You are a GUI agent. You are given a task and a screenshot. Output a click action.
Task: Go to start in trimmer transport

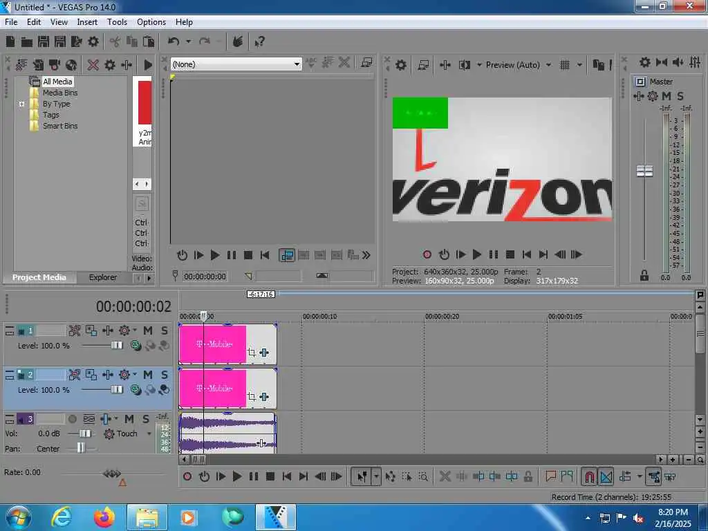(265, 255)
